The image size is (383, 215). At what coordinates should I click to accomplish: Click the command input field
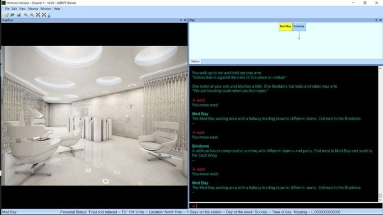click(284, 206)
